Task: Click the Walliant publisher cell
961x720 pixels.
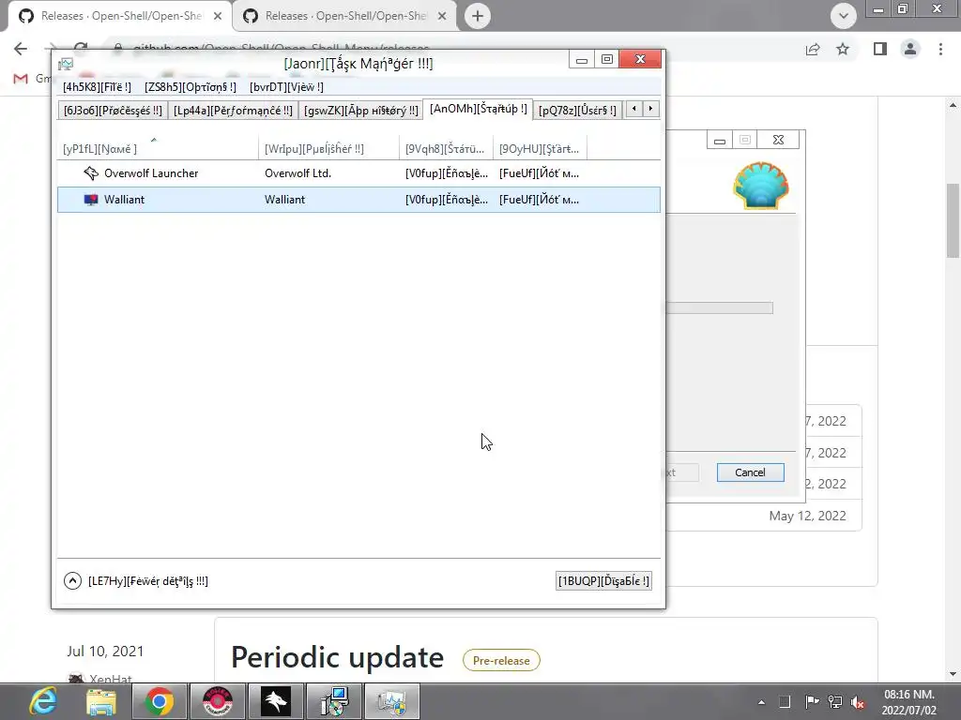Action: coord(285,200)
